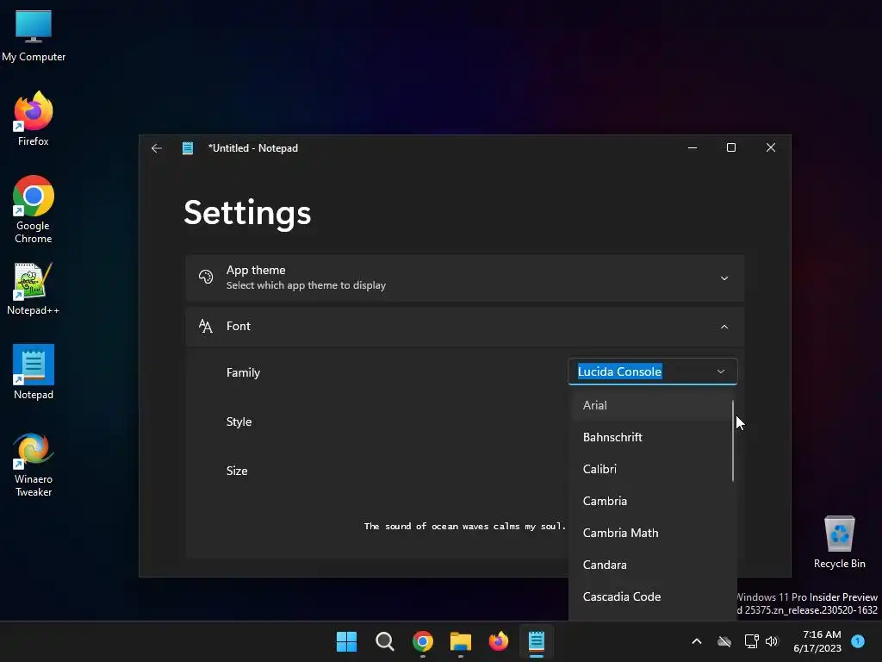Image resolution: width=882 pixels, height=662 pixels.
Task: Choose Cambria font option
Action: coord(652,501)
